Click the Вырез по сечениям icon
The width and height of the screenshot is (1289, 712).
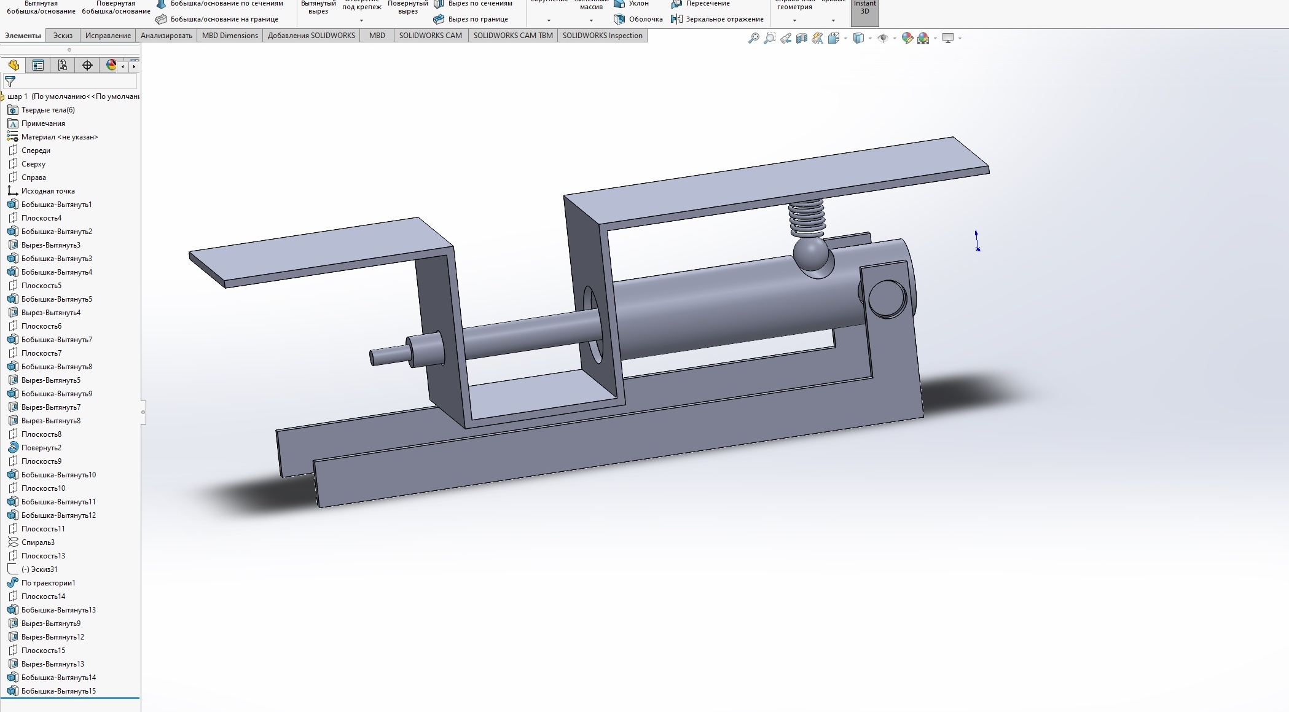tap(439, 4)
